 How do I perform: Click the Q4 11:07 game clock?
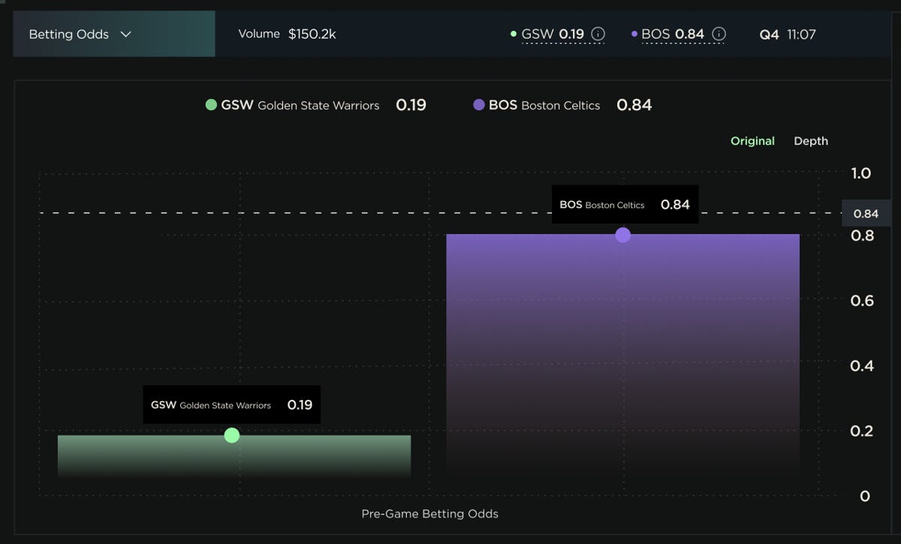click(x=788, y=34)
